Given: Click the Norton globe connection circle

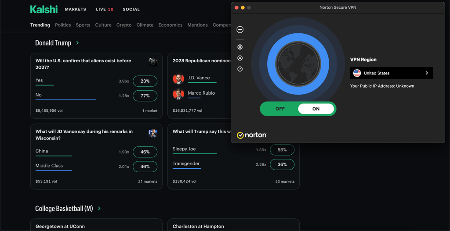Looking at the screenshot, I should point(298,64).
